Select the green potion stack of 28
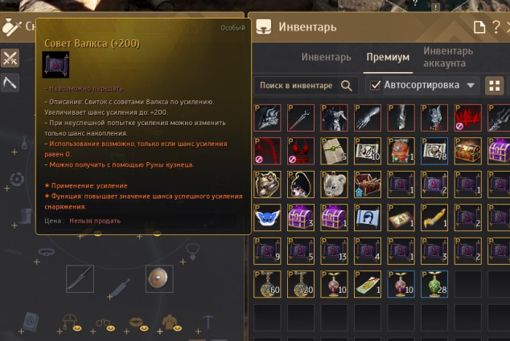510x341 pixels. pyautogui.click(x=434, y=284)
